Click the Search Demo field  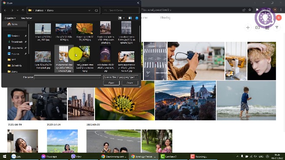(120, 10)
